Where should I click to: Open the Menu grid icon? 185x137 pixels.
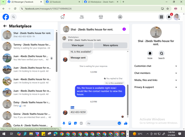click(x=161, y=17)
